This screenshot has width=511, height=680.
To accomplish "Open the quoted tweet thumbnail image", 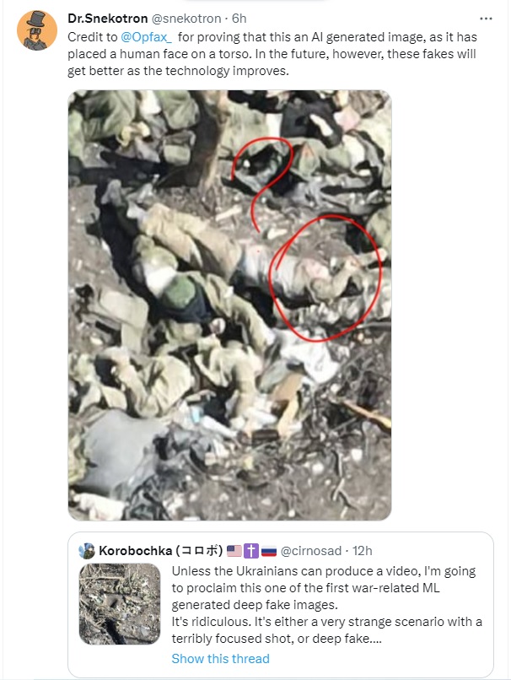I will (120, 604).
